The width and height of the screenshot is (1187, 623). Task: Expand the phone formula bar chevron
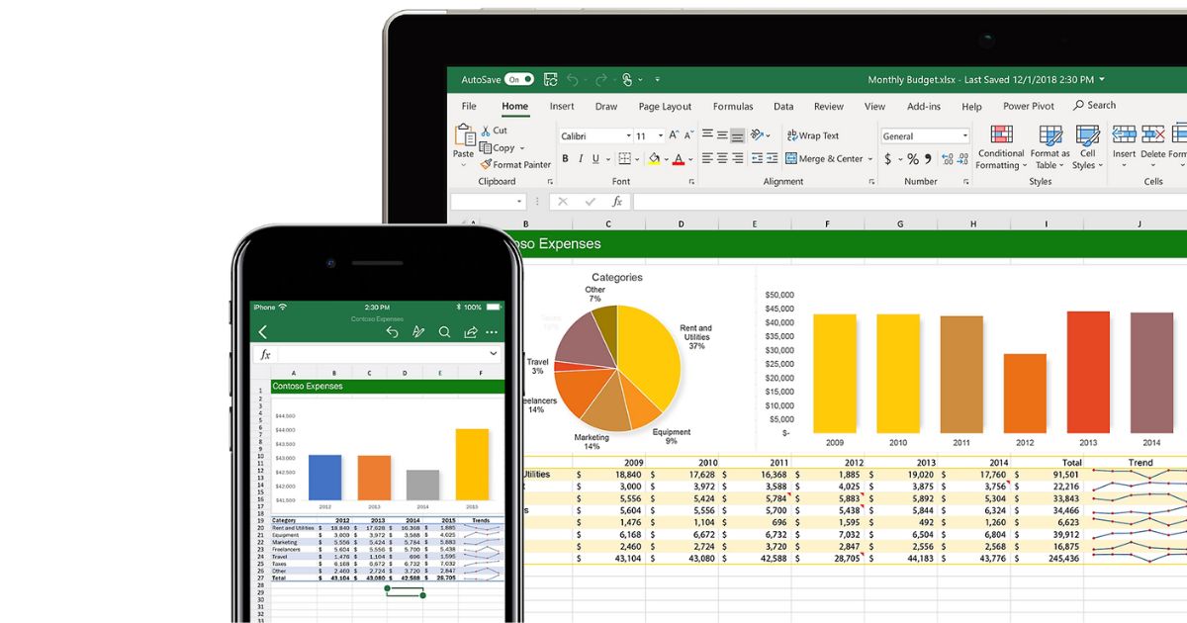(493, 354)
